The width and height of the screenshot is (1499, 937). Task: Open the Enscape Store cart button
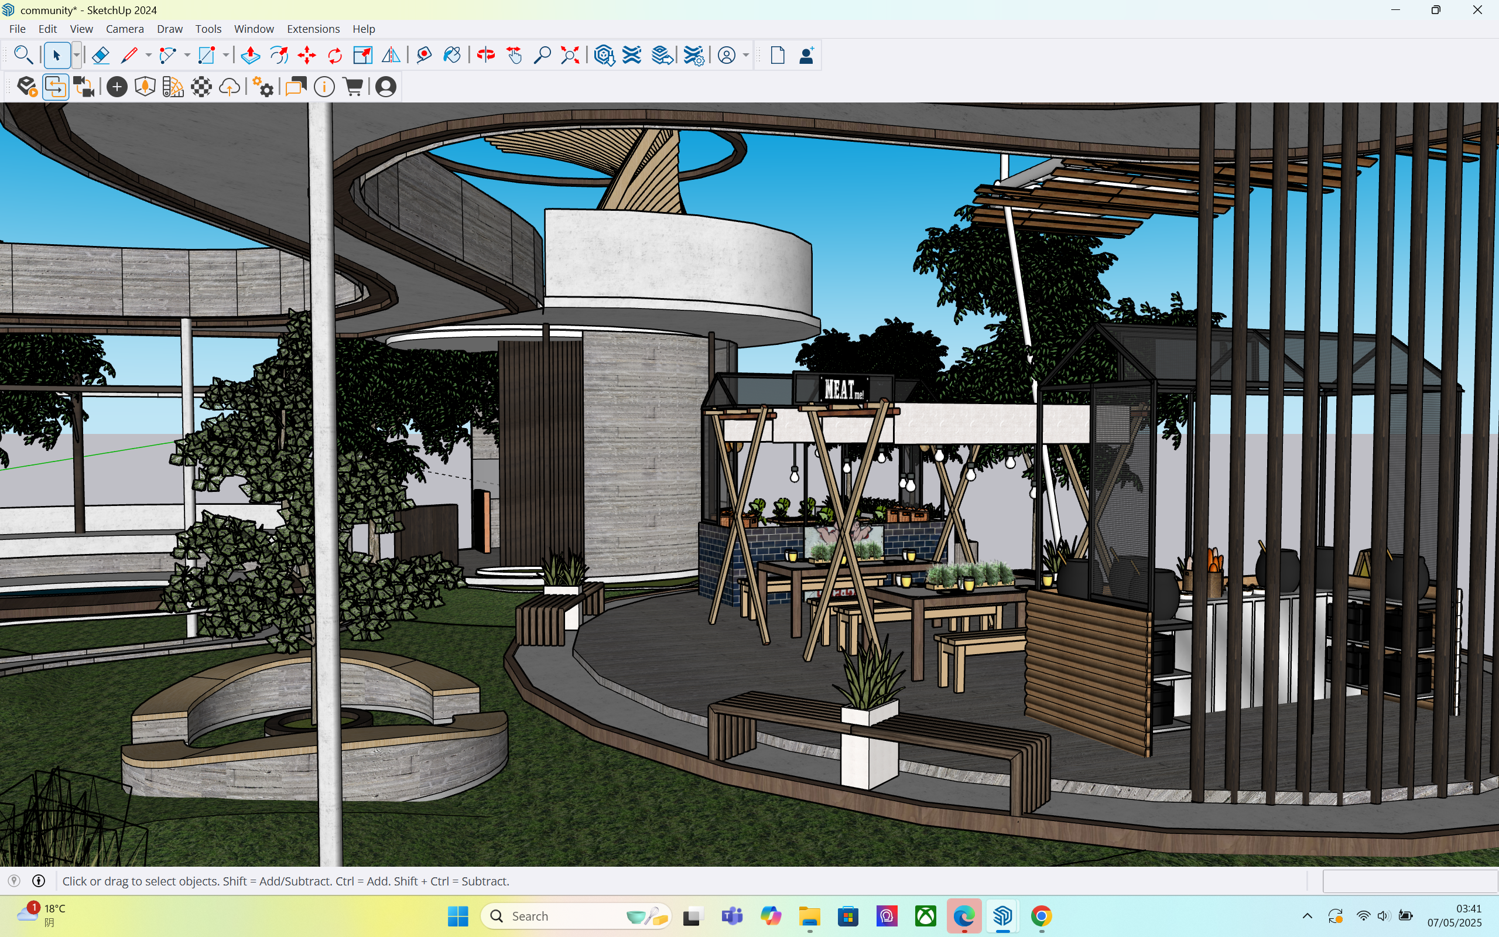pyautogui.click(x=353, y=87)
